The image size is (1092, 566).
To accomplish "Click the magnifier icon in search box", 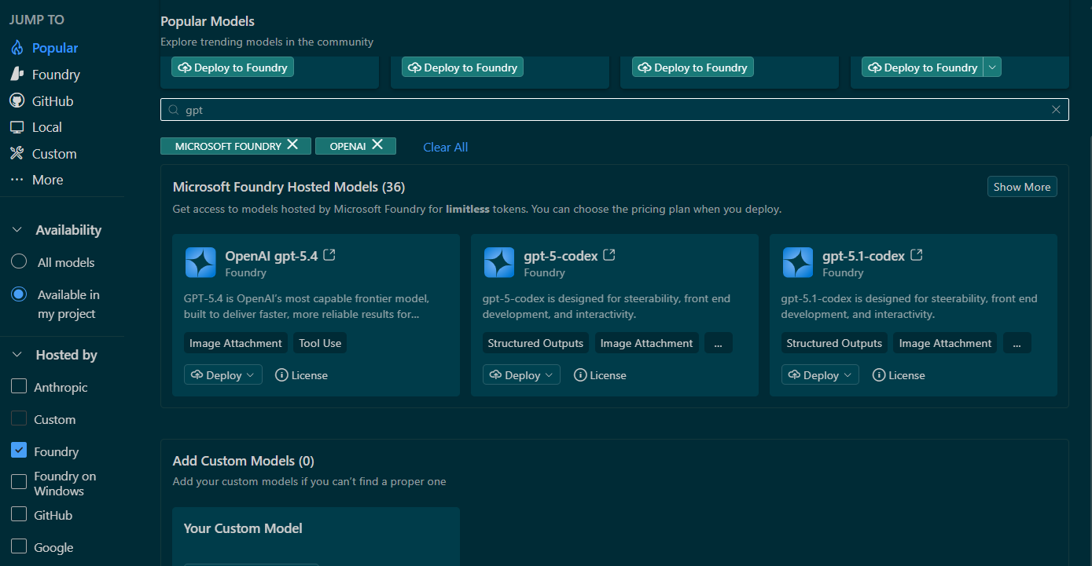I will coord(174,110).
